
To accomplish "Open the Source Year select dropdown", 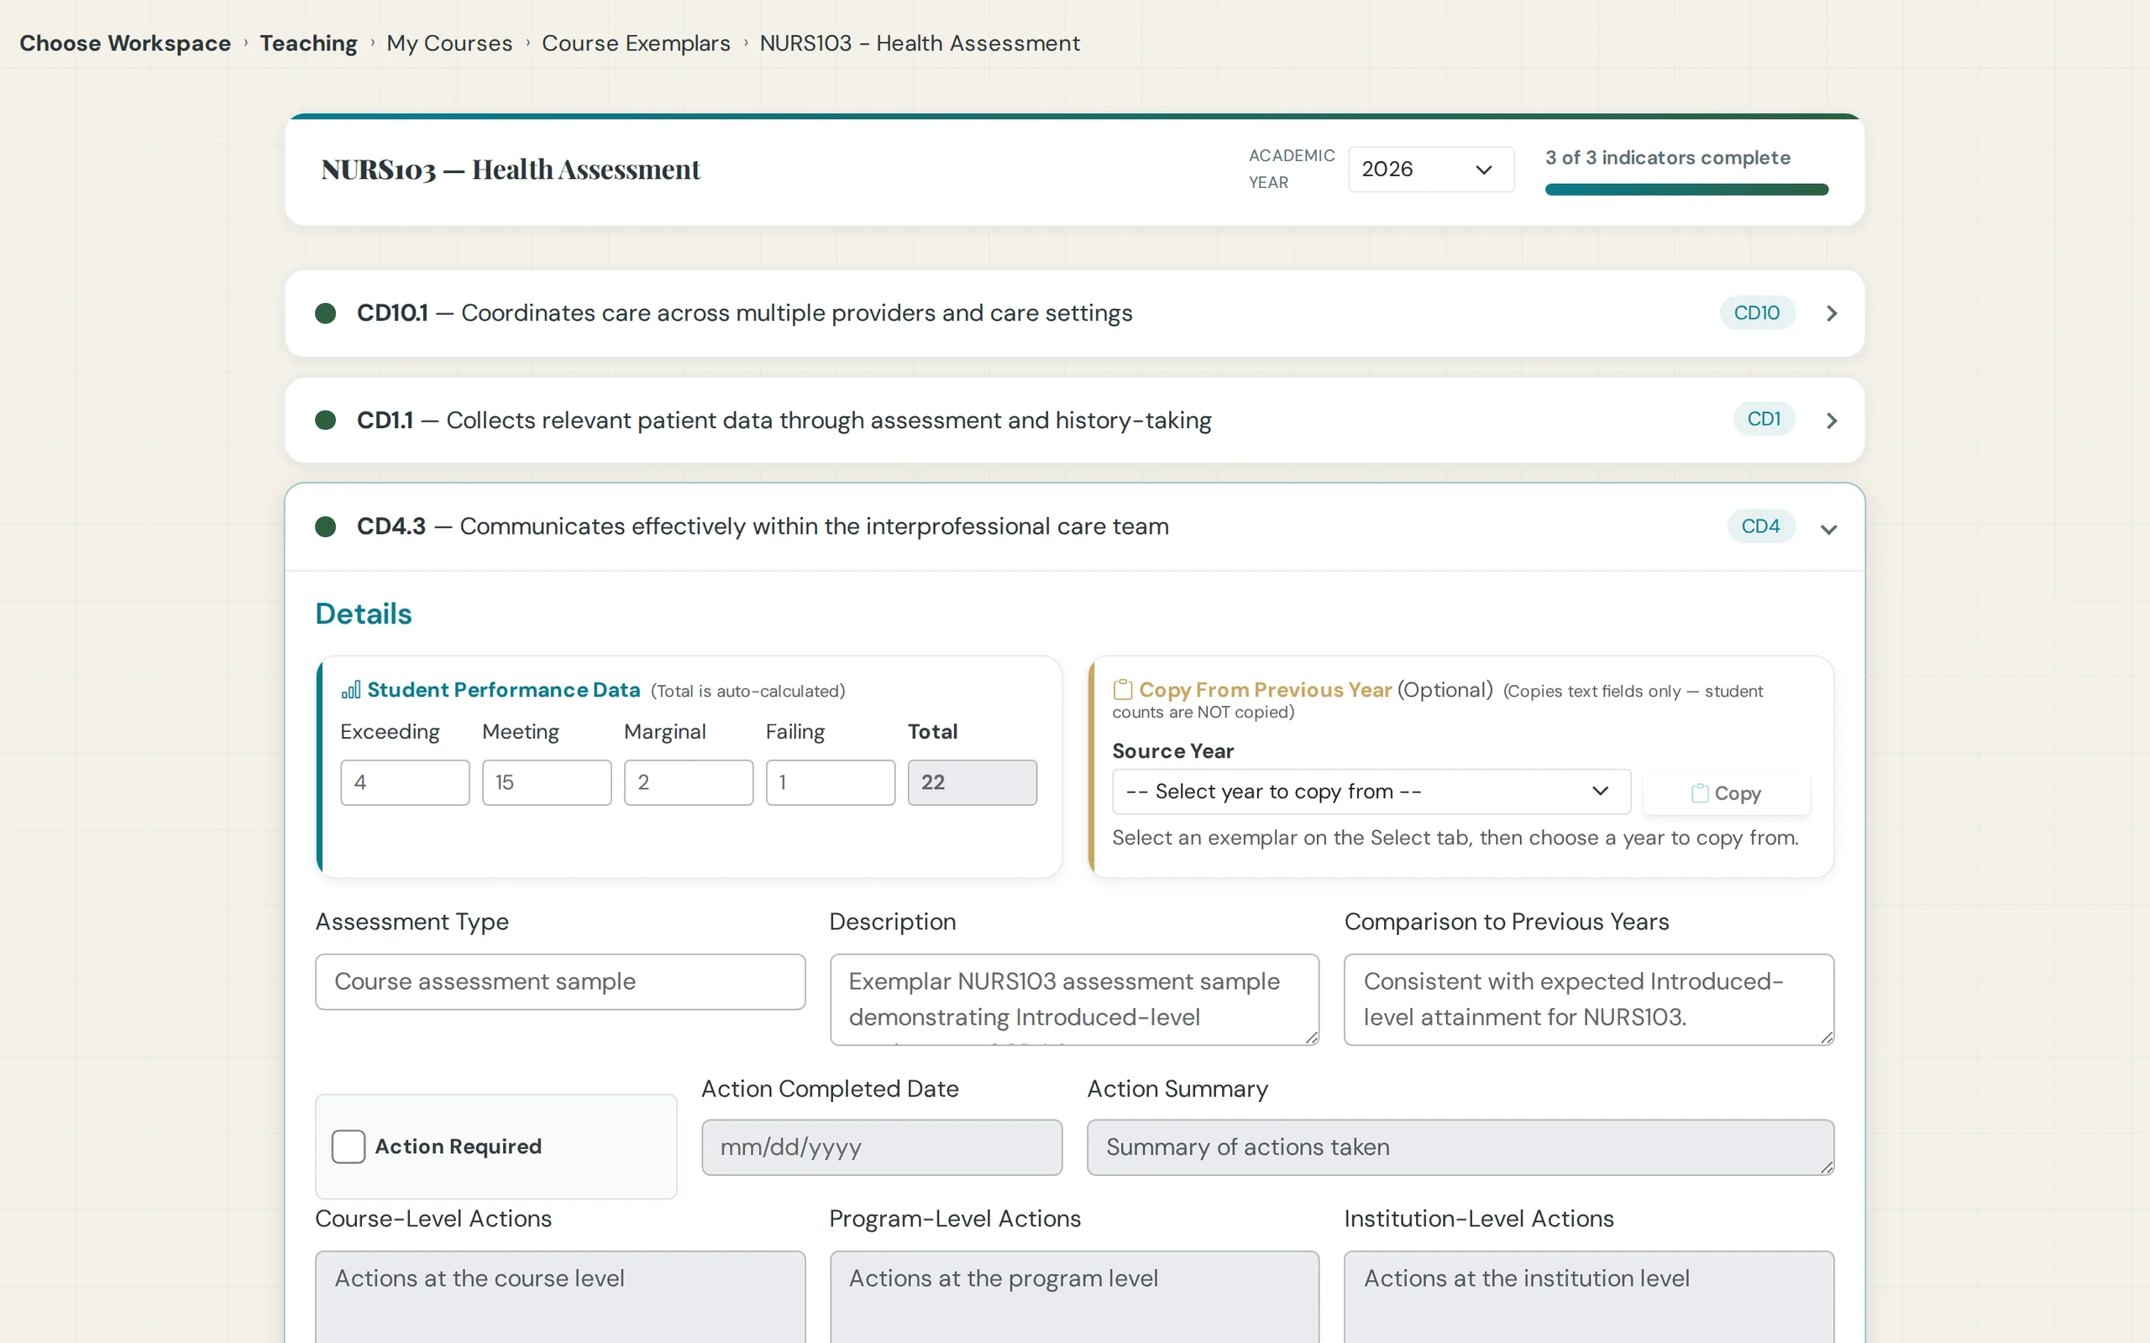I will point(1371,792).
